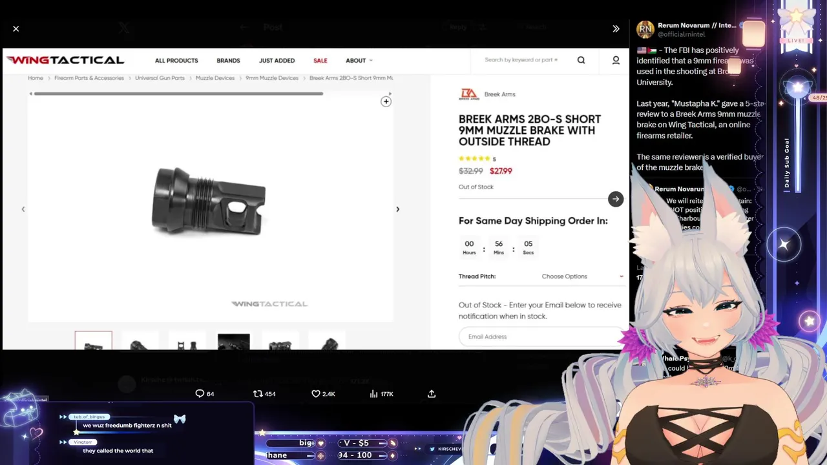Select the first highlighted product thumbnail

[93, 340]
